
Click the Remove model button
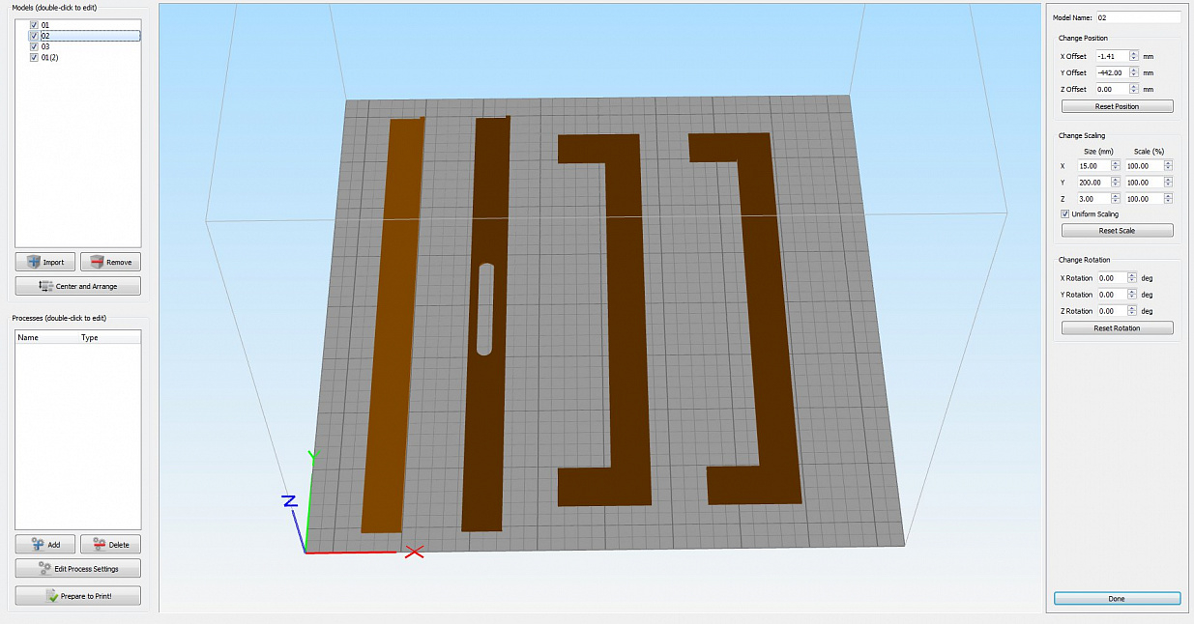(110, 262)
